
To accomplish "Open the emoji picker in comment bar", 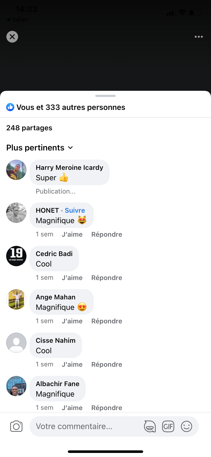I will click(187, 426).
